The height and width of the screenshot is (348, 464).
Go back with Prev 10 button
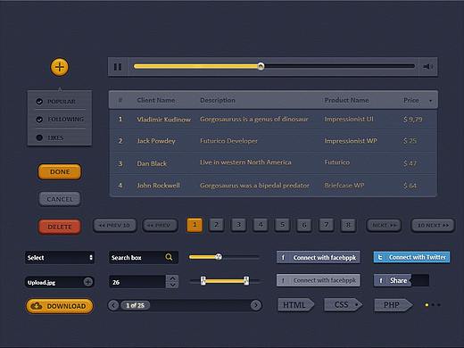(x=115, y=225)
